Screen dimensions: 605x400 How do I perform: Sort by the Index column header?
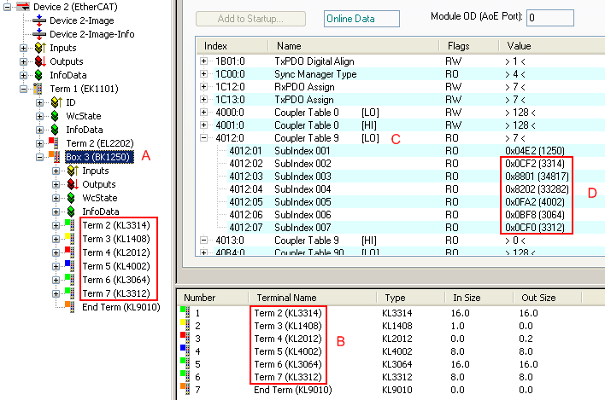(232, 46)
